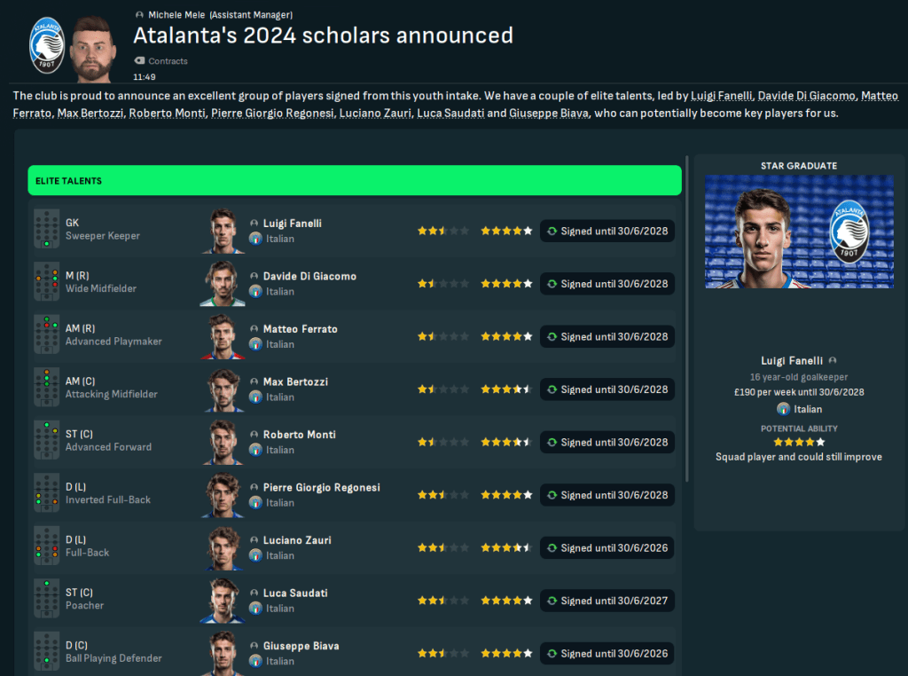Viewport: 908px width, 676px height.
Task: Click the person icon beside Davide Di Giacomo
Action: tap(254, 277)
